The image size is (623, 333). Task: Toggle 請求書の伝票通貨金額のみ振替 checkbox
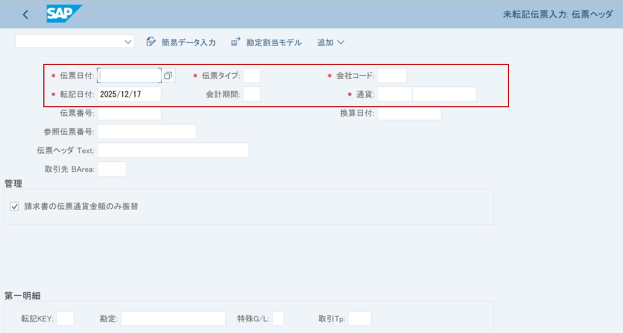[15, 207]
